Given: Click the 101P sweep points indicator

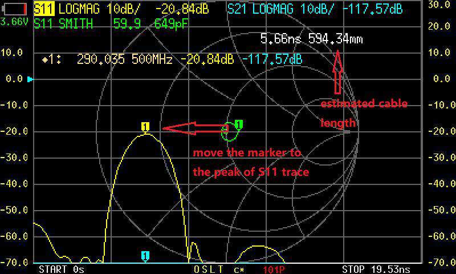Looking at the screenshot, I should [x=274, y=269].
